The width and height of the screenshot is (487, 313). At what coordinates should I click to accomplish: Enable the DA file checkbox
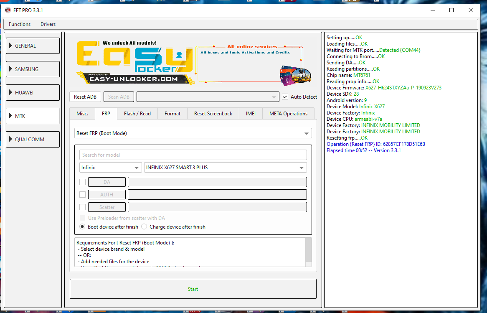(82, 182)
